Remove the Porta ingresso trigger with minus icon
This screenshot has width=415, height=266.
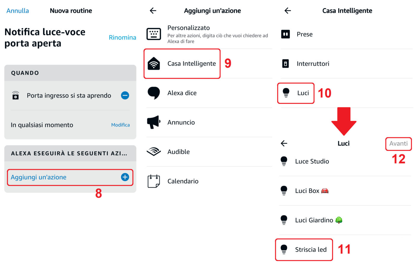[125, 95]
